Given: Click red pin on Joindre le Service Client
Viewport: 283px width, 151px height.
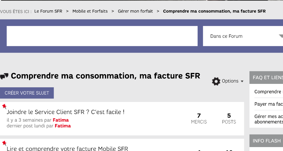Looking at the screenshot, I should click(x=4, y=106).
